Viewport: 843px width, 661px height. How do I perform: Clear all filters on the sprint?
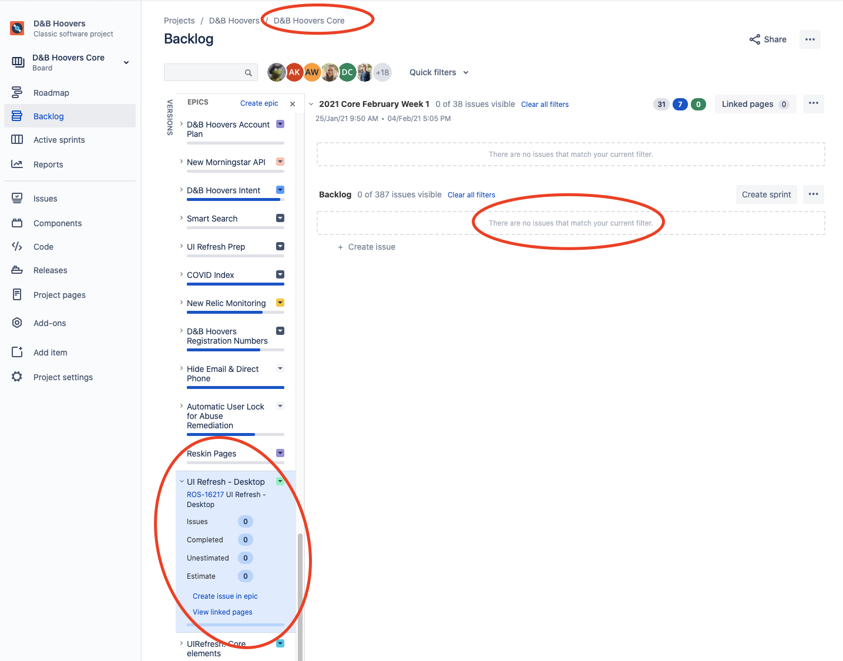pos(545,105)
